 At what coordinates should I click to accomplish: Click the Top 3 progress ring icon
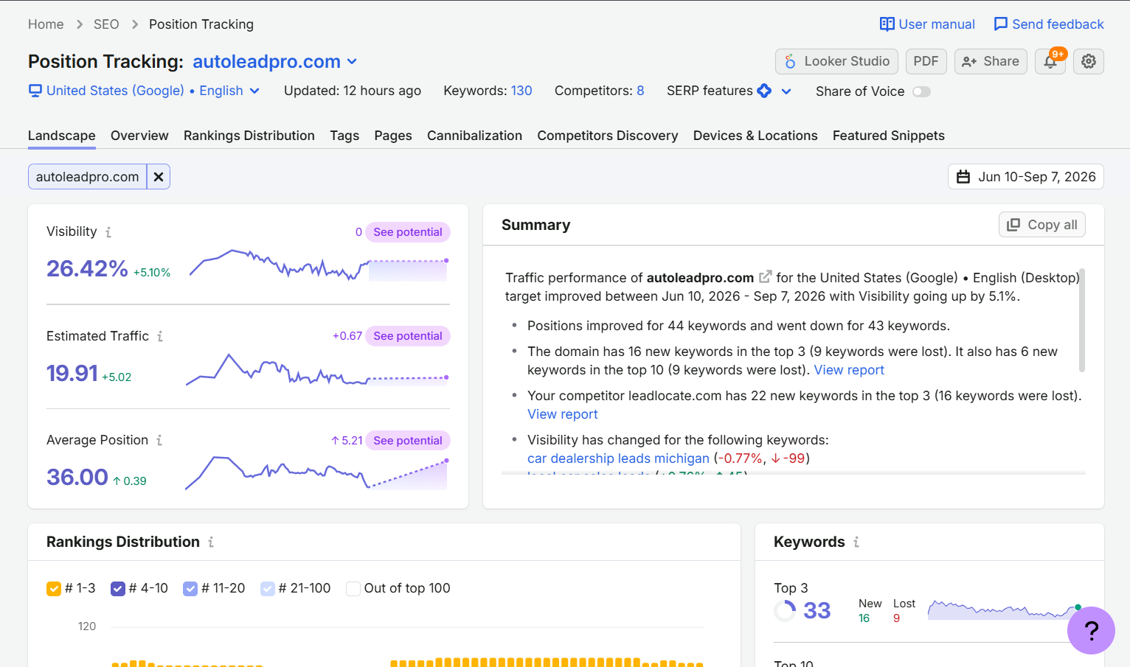point(785,610)
